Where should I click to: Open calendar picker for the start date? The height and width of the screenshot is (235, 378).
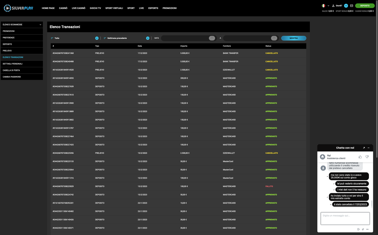pos(212,38)
